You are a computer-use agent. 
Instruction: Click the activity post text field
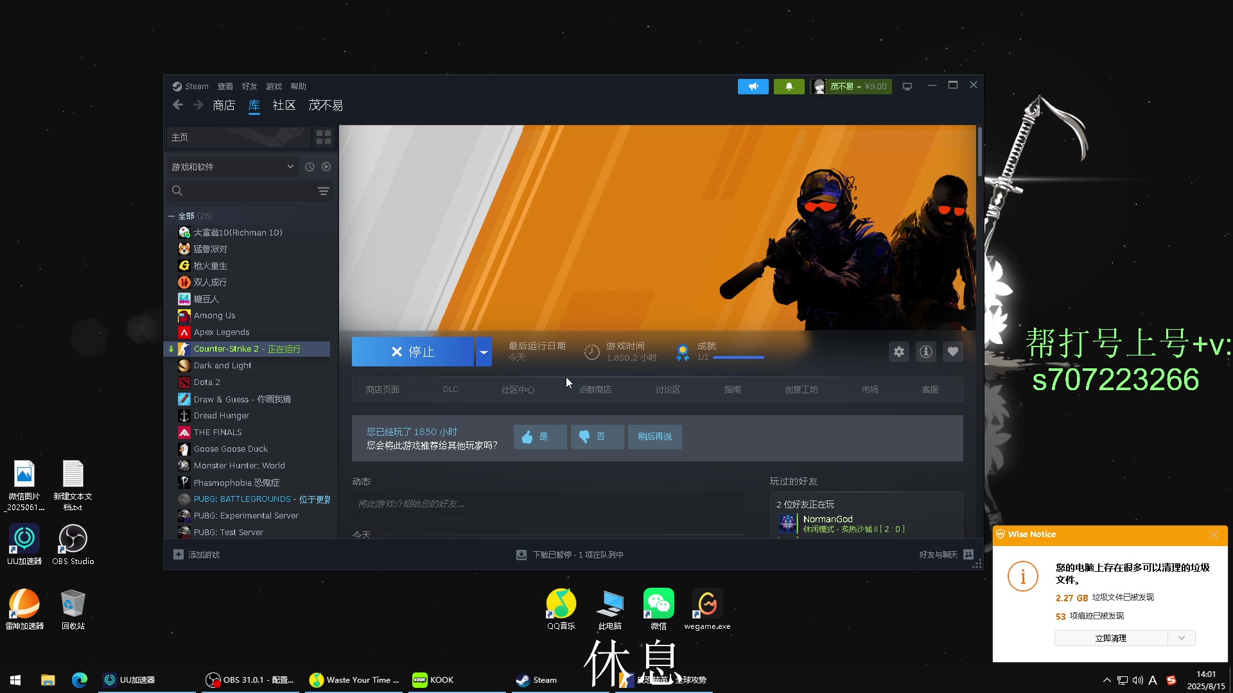(x=547, y=504)
